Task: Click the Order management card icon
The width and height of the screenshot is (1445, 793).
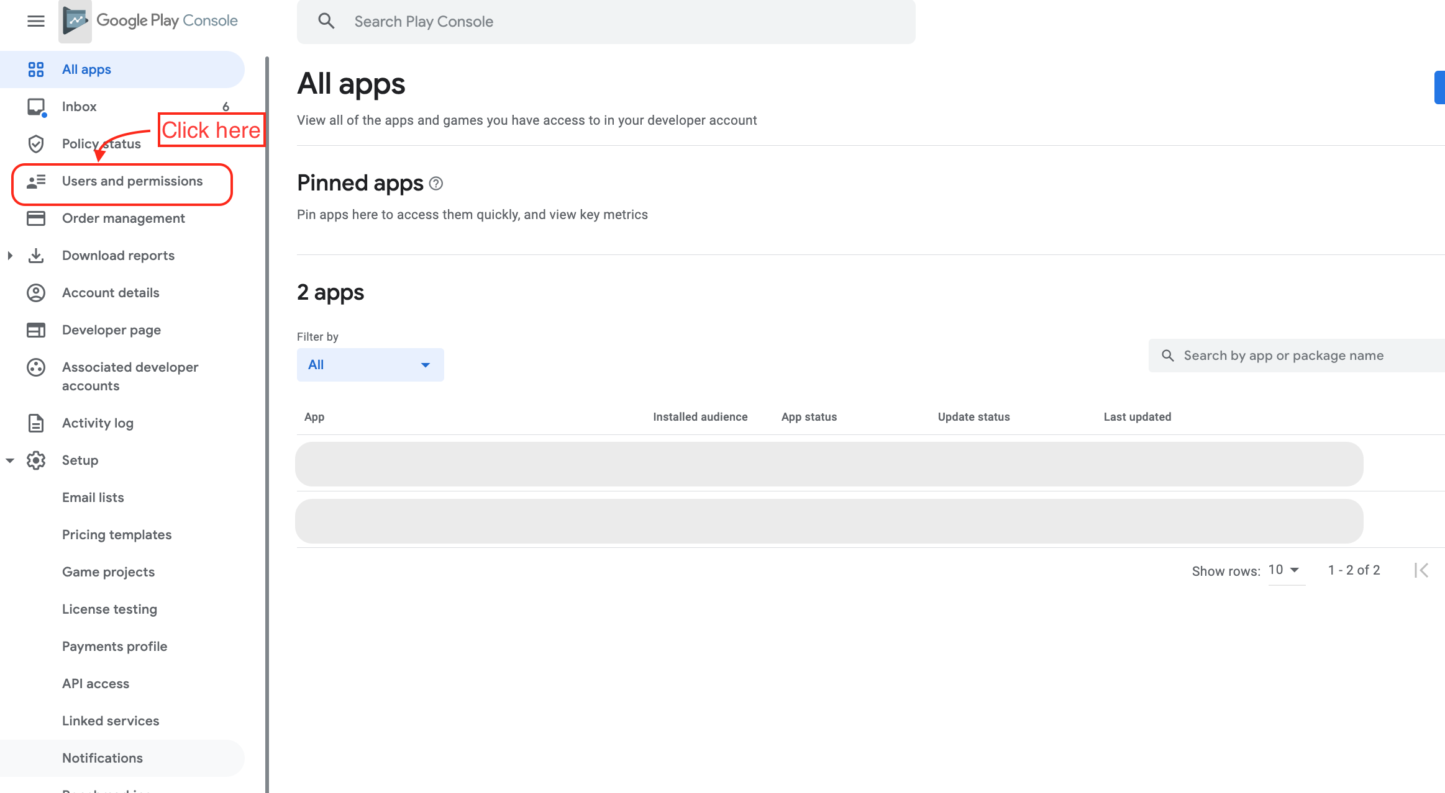Action: coord(36,218)
